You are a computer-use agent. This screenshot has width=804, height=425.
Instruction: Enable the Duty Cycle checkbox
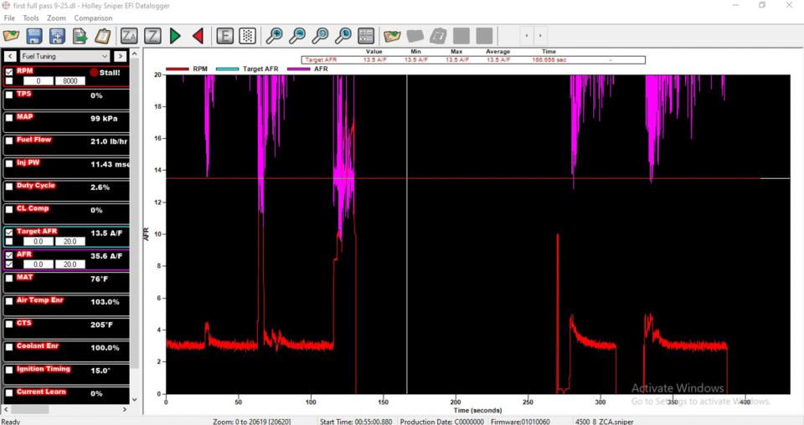(8, 187)
